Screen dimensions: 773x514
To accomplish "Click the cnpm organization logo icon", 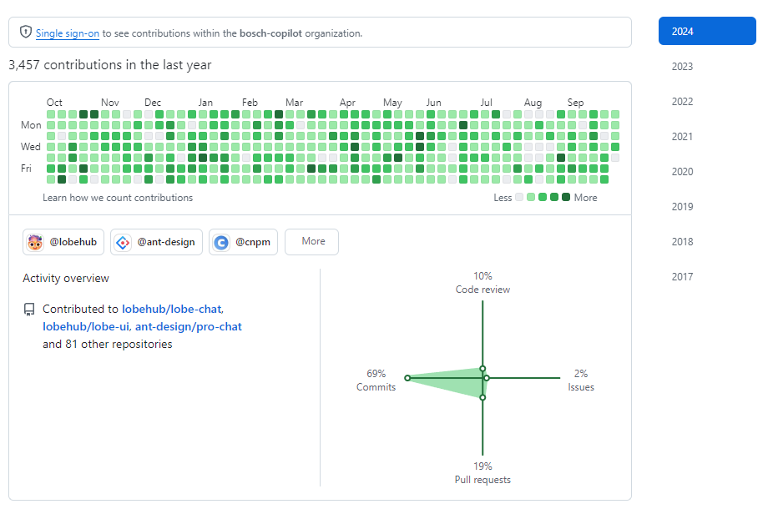I will pos(221,243).
